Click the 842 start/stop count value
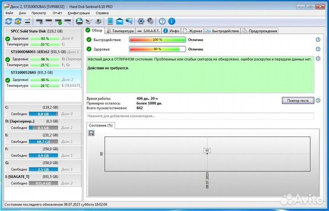The width and height of the screenshot is (329, 211). tap(139, 108)
